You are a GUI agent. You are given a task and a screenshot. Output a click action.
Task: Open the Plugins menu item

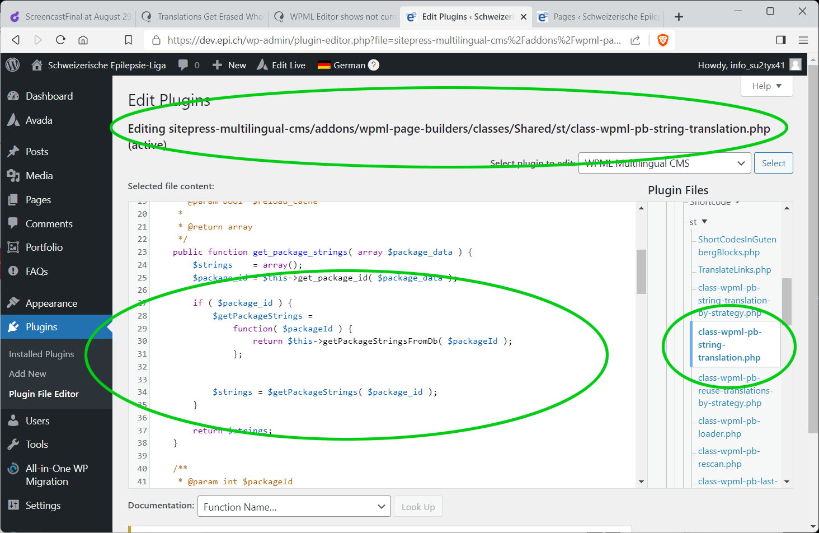[56, 327]
